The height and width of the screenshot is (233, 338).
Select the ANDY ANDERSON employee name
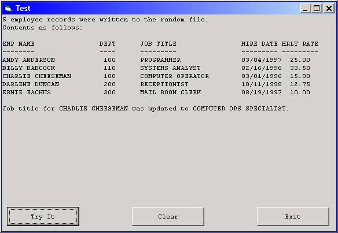[29, 60]
